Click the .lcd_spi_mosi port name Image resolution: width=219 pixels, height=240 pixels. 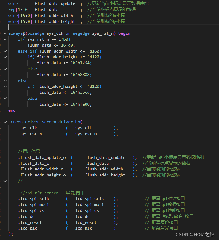click(x=33, y=205)
